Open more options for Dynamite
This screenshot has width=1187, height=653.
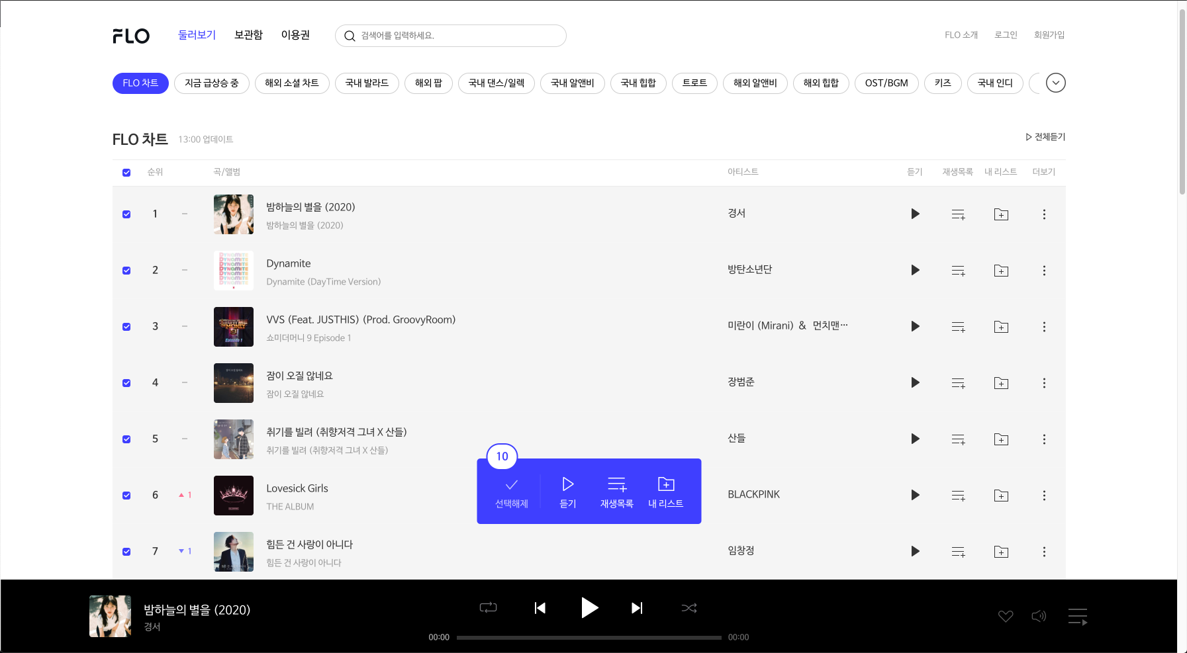[1044, 271]
